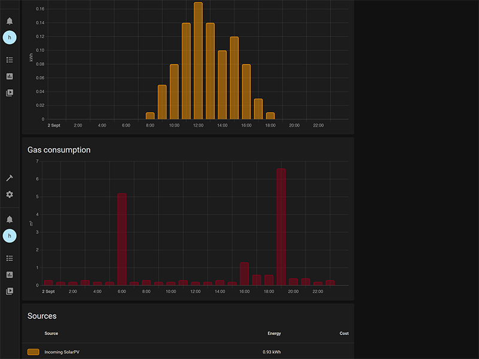Viewport: 479px width, 359px height.
Task: Click the Cost column header
Action: click(x=344, y=333)
